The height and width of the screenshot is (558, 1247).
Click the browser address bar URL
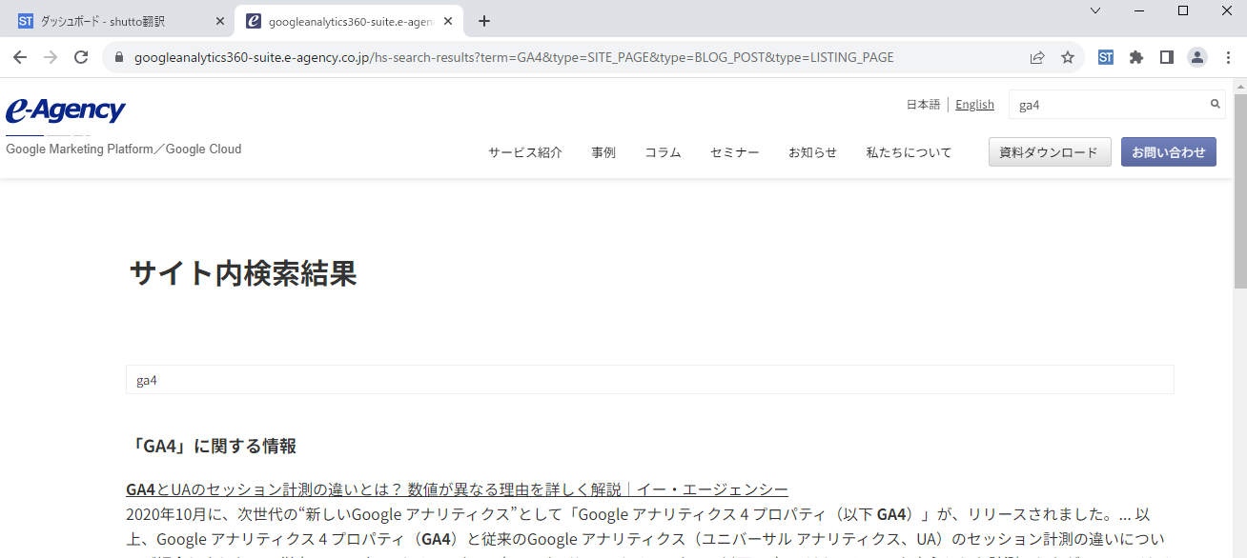point(514,57)
